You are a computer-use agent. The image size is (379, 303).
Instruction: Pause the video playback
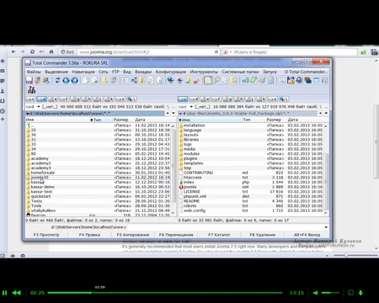(x=4, y=293)
